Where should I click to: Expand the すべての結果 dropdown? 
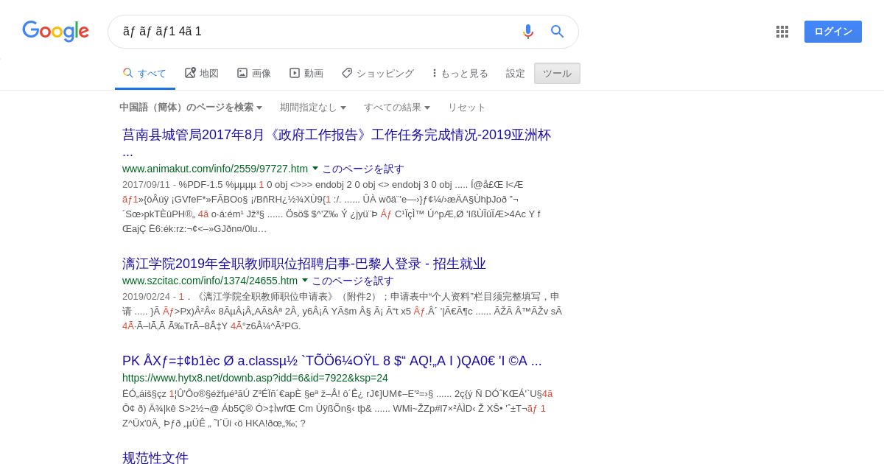pos(397,108)
